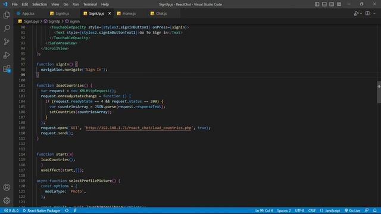The height and width of the screenshot is (214, 381).
Task: Toggle the primary side bar layout icon
Action: click(317, 4)
